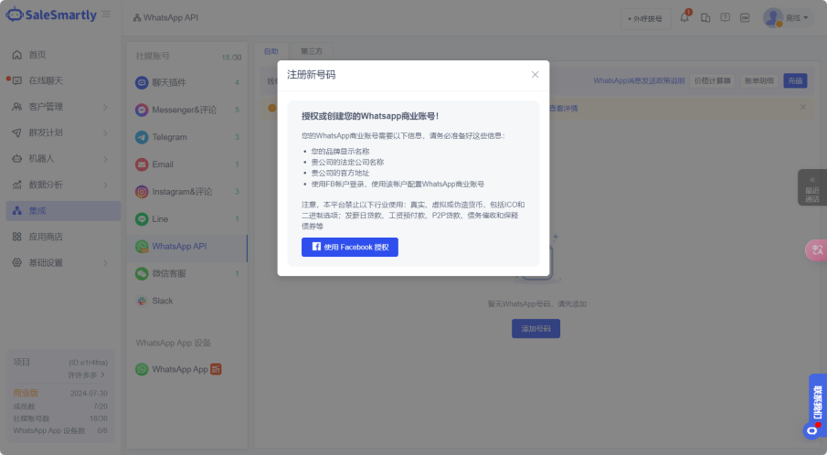
Task: Close the 注册新号码 dialog
Action: point(535,75)
